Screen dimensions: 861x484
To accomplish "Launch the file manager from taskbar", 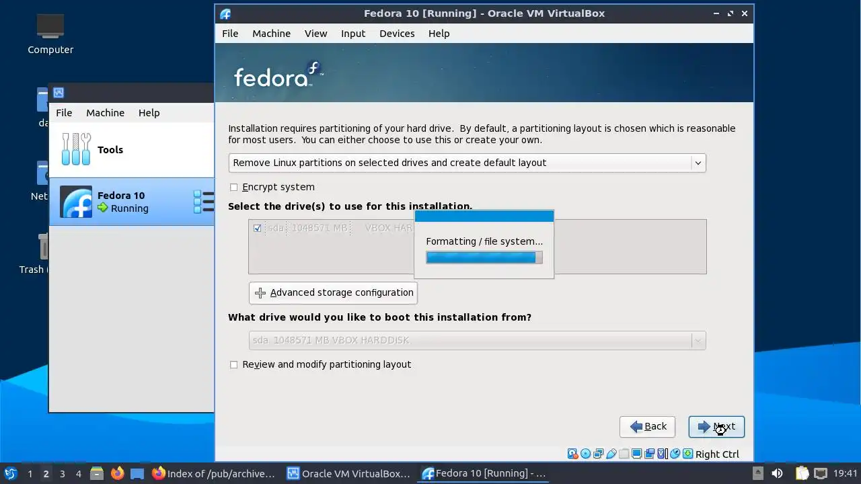I will pyautogui.click(x=96, y=473).
